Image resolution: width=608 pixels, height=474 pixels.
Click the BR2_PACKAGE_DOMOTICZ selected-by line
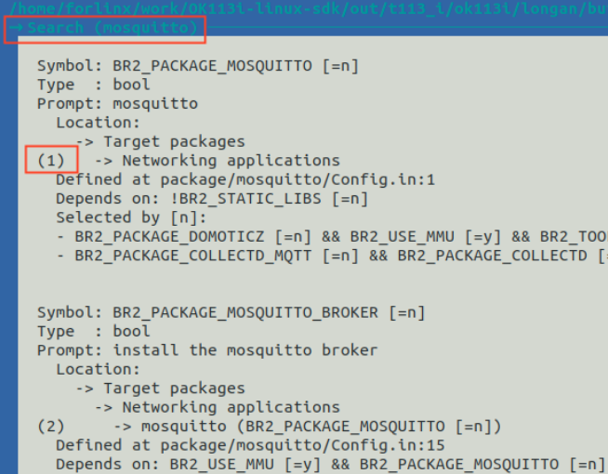tap(332, 237)
